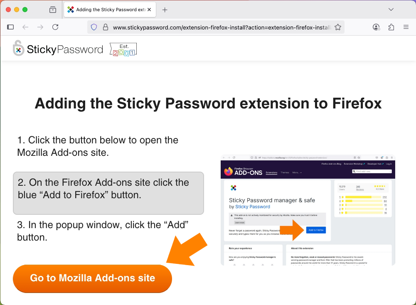The height and width of the screenshot is (305, 416).
Task: Click the address bar URL field
Action: (x=222, y=27)
